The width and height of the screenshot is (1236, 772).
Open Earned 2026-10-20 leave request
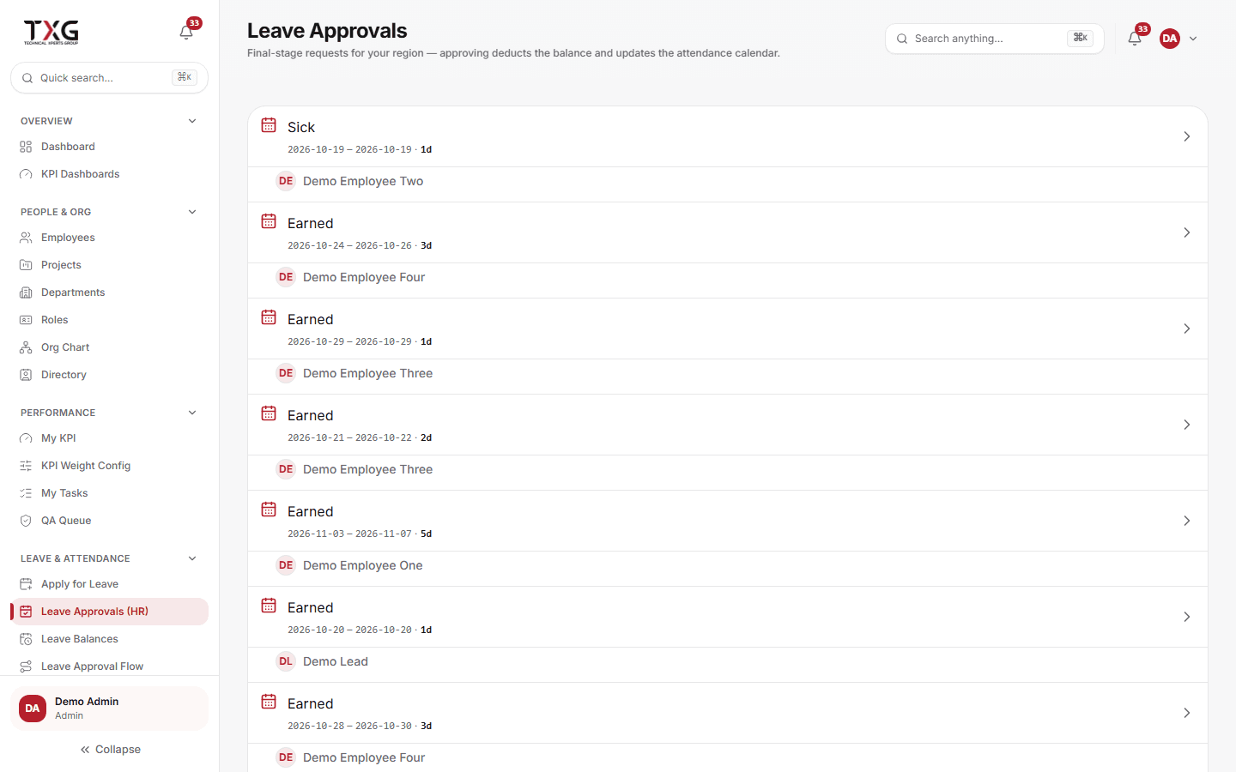pos(728,617)
